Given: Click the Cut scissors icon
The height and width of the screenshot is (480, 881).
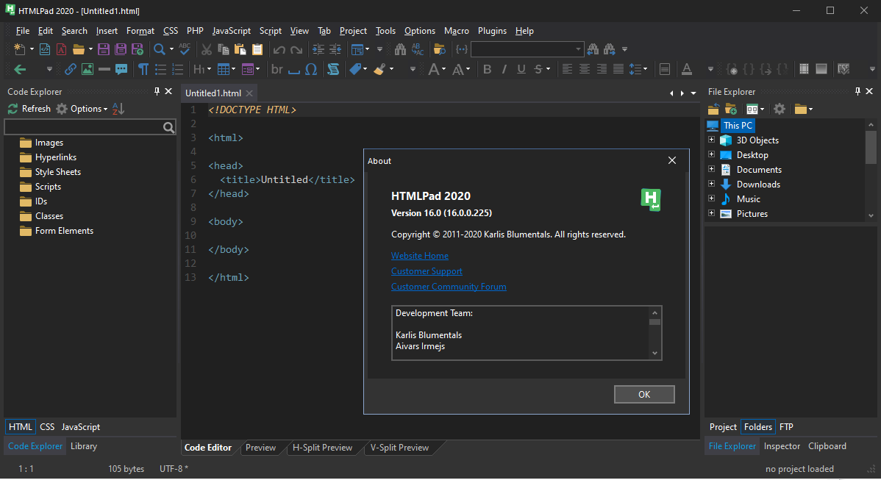Looking at the screenshot, I should pyautogui.click(x=207, y=49).
